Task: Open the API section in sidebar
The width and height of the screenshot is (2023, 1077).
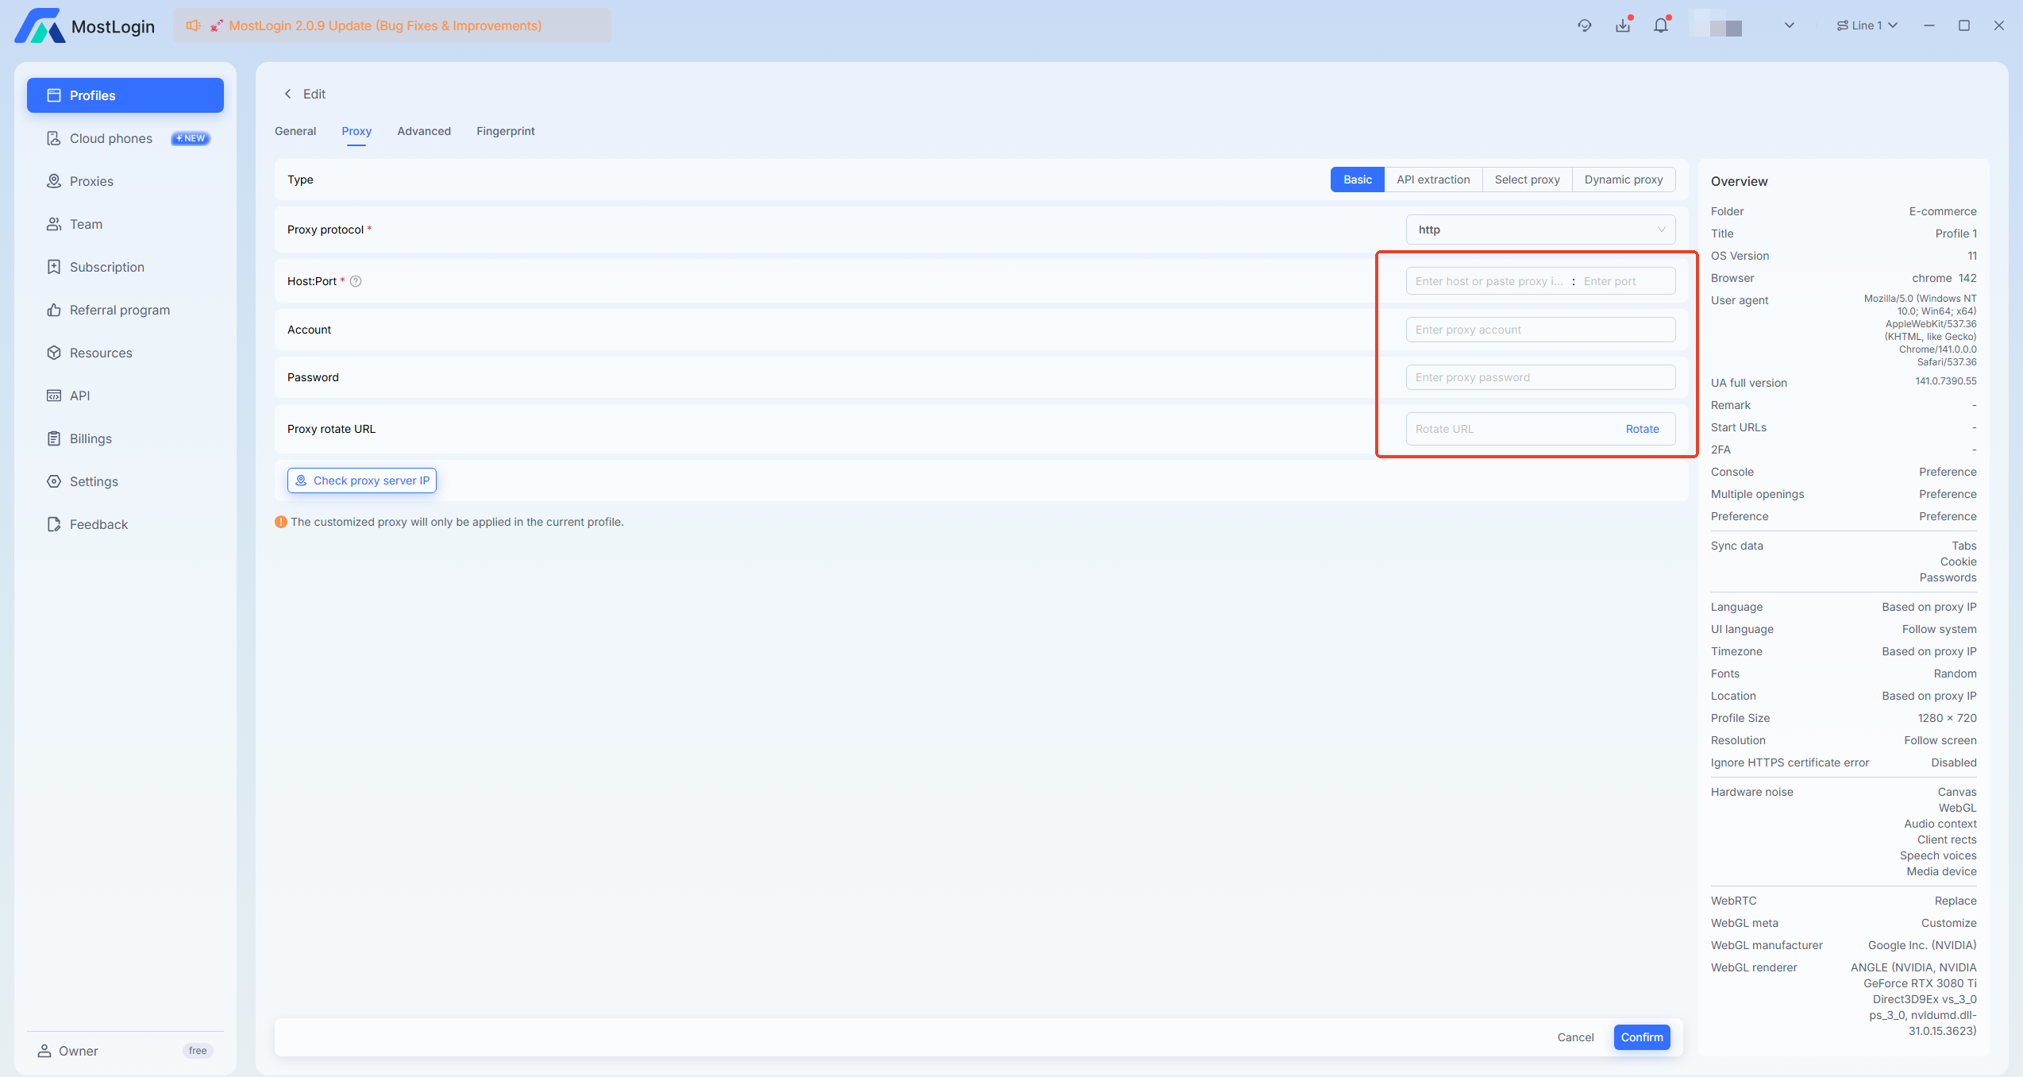Action: [79, 396]
